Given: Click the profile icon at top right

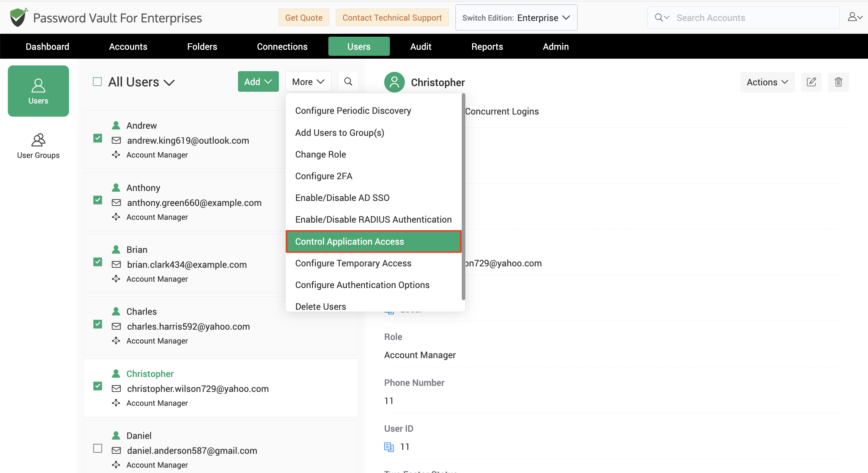Looking at the screenshot, I should point(855,17).
